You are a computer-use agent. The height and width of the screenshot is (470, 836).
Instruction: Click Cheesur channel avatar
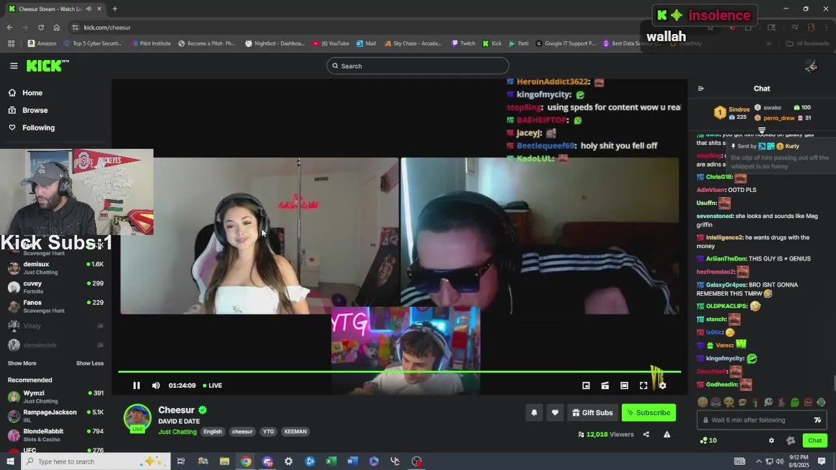click(138, 418)
